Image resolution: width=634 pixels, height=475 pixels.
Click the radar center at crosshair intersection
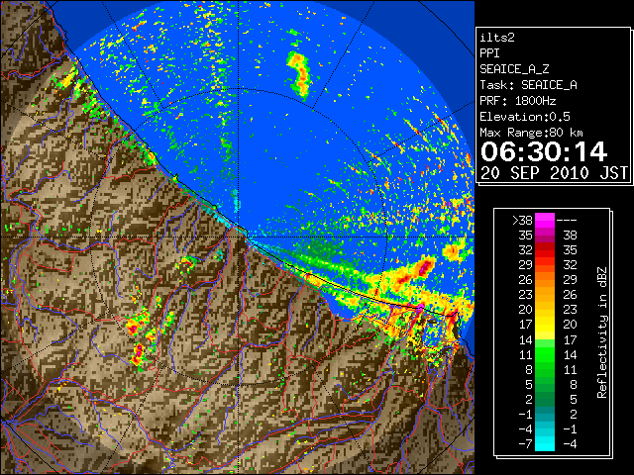pos(239,237)
